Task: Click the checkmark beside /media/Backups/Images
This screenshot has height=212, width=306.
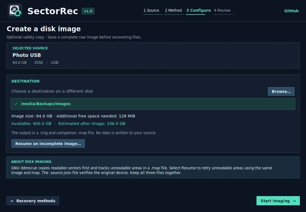Action: [x=16, y=104]
